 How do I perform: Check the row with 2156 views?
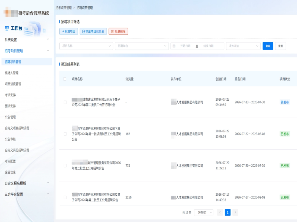pos(65,197)
